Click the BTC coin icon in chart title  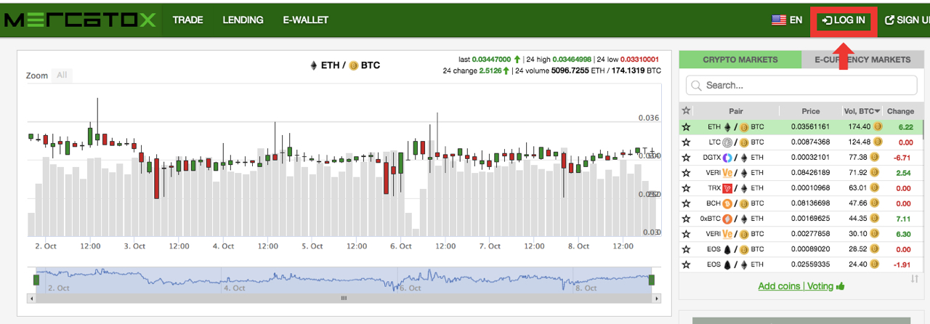coord(354,65)
